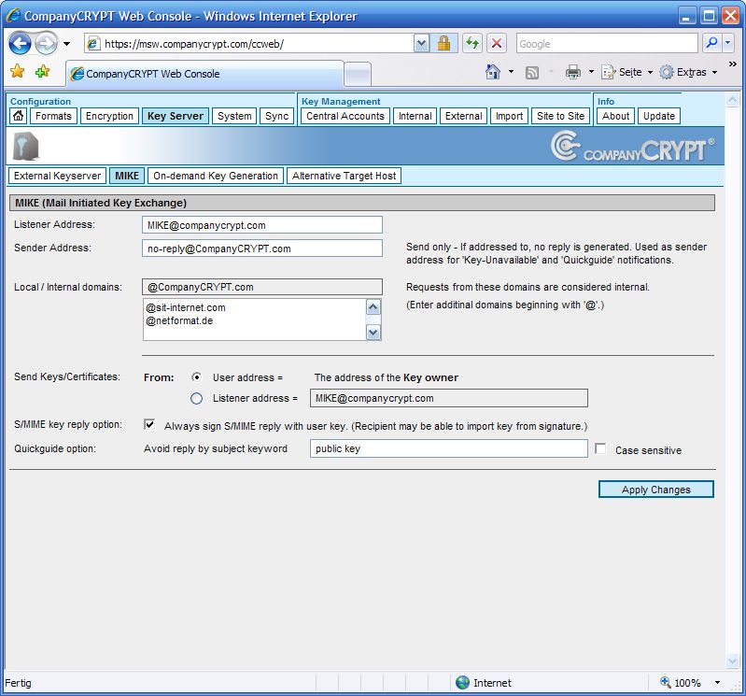This screenshot has height=696, width=746.
Task: Enable the Case sensitive checkbox
Action: coord(600,448)
